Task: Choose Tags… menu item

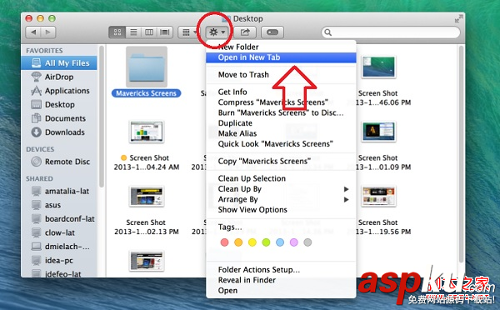Action: [281, 227]
